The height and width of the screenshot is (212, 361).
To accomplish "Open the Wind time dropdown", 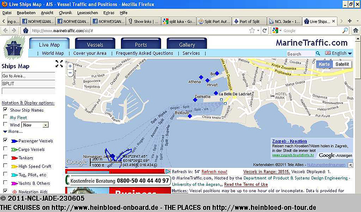I will pos(35,125).
